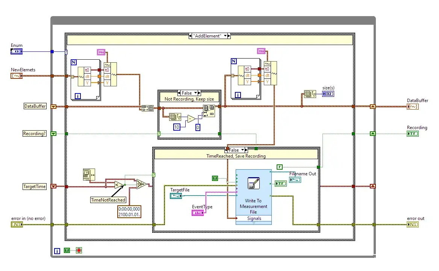The width and height of the screenshot is (439, 271).
Task: Select the right pink cluster constant
Action: point(261,51)
